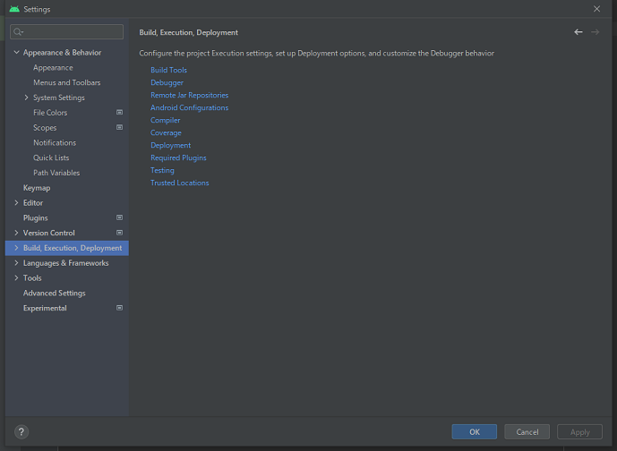Click the back navigation arrow icon
This screenshot has width=617, height=451.
click(578, 32)
